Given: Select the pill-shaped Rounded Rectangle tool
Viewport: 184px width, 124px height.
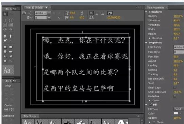Looking at the screenshot, I should coord(11,51).
